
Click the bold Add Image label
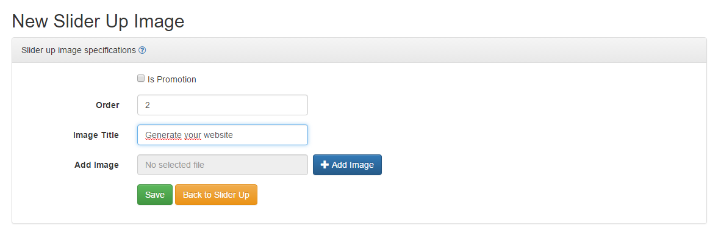coord(96,165)
